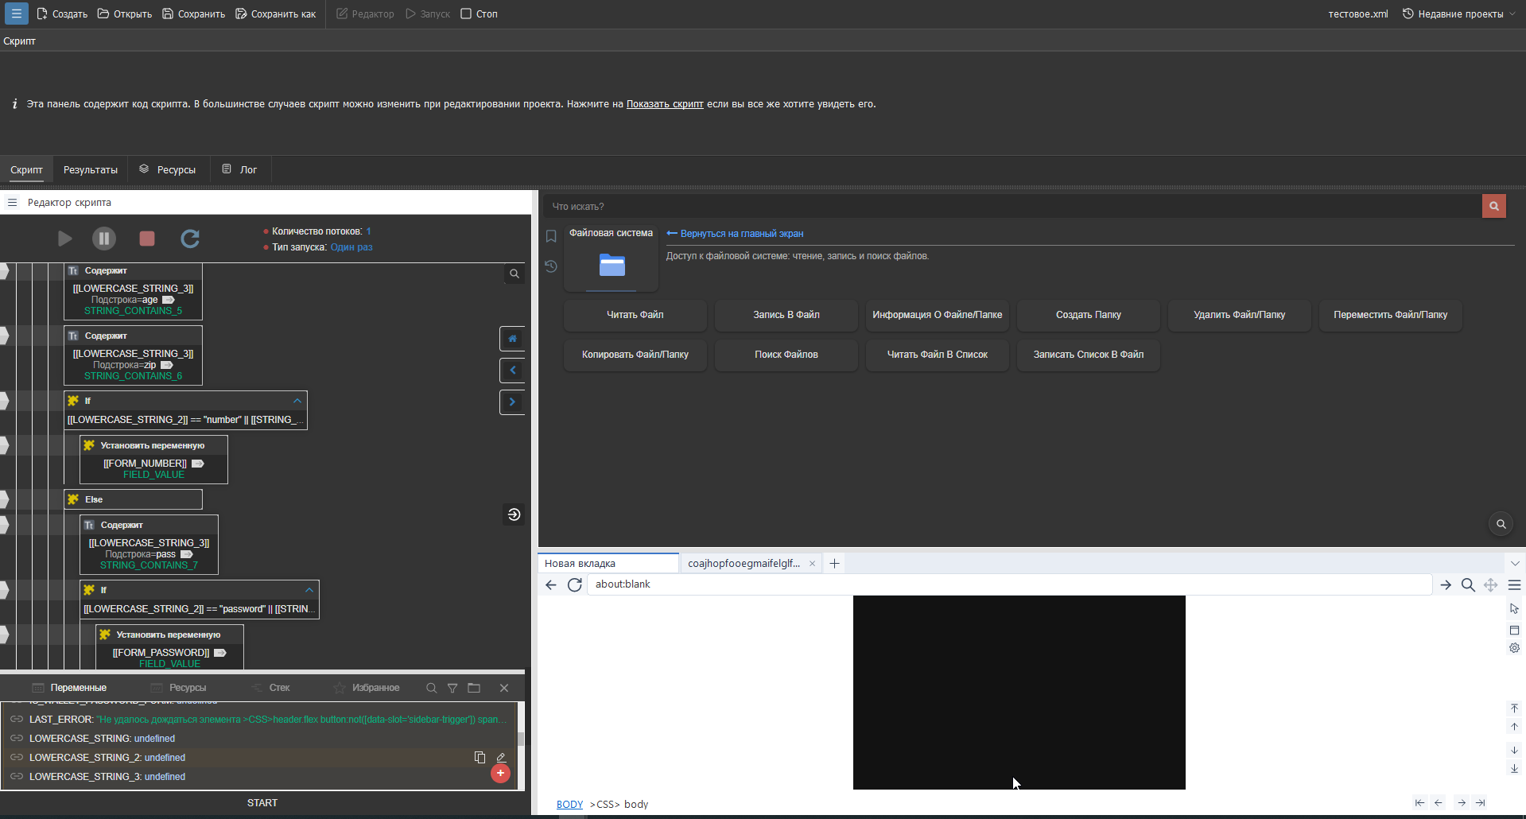The width and height of the screenshot is (1526, 819).
Task: Focus the Что искать search field
Action: click(x=1012, y=206)
